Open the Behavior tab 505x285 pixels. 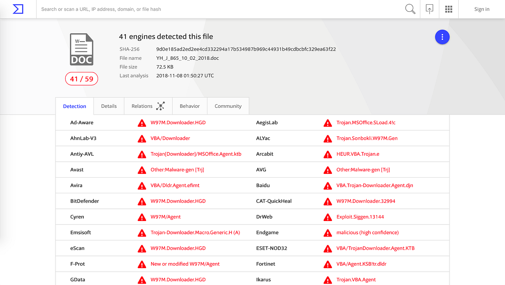[x=189, y=106]
